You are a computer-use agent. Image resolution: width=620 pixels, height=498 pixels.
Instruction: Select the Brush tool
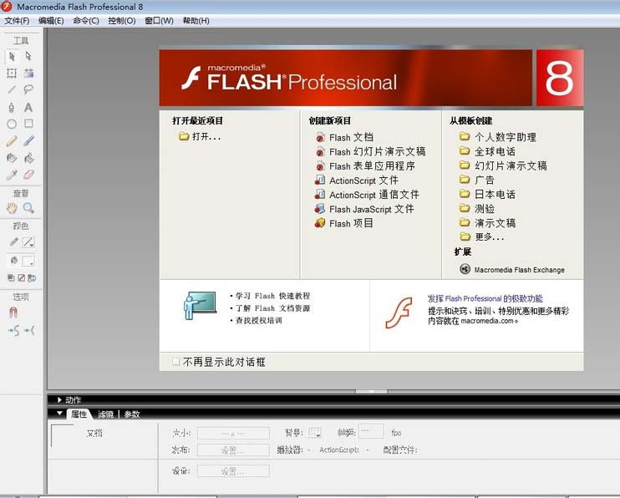[x=28, y=141]
